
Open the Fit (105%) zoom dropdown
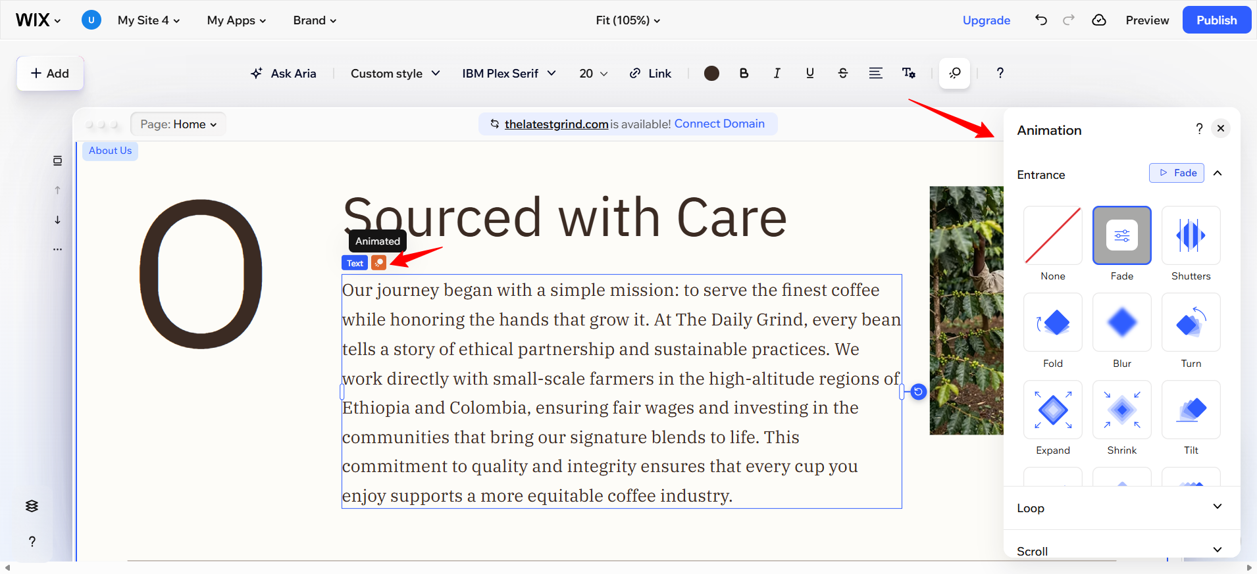point(628,20)
